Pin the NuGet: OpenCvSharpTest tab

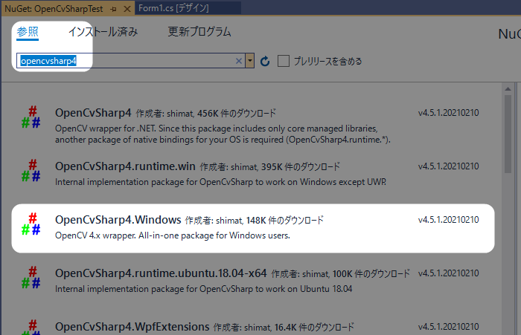[113, 10]
